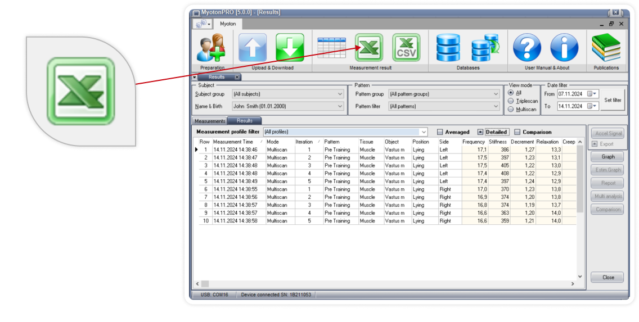Click the Stiffness column header

pos(499,142)
